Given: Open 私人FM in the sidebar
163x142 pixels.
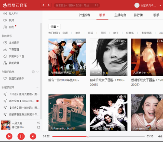Looking at the screenshot, I should pos(10,14).
